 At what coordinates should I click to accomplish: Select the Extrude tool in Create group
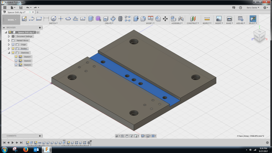(91, 19)
